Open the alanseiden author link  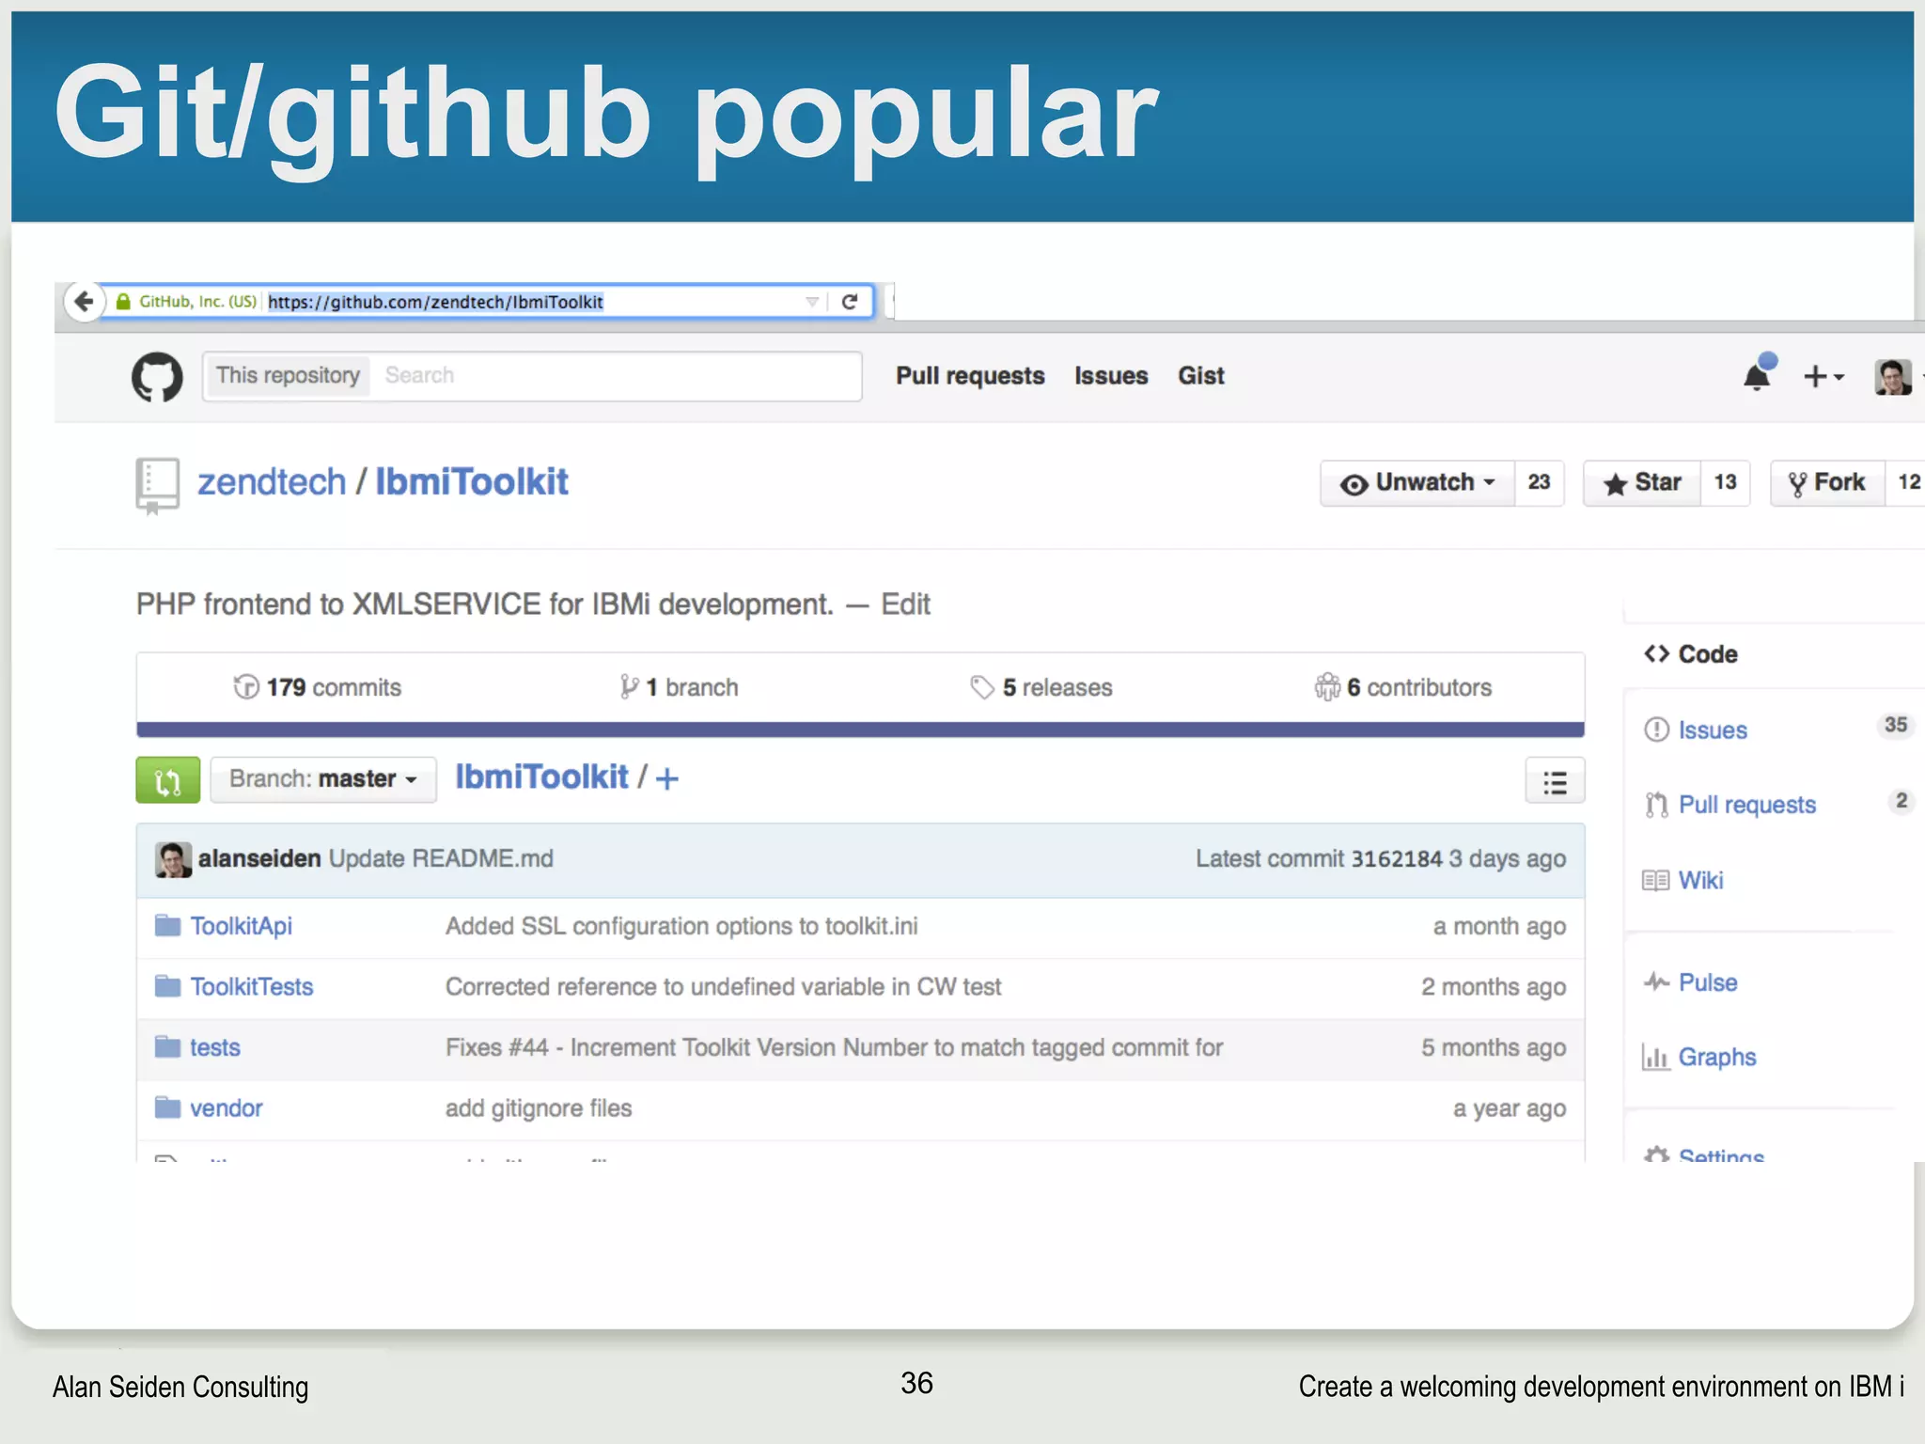259,858
